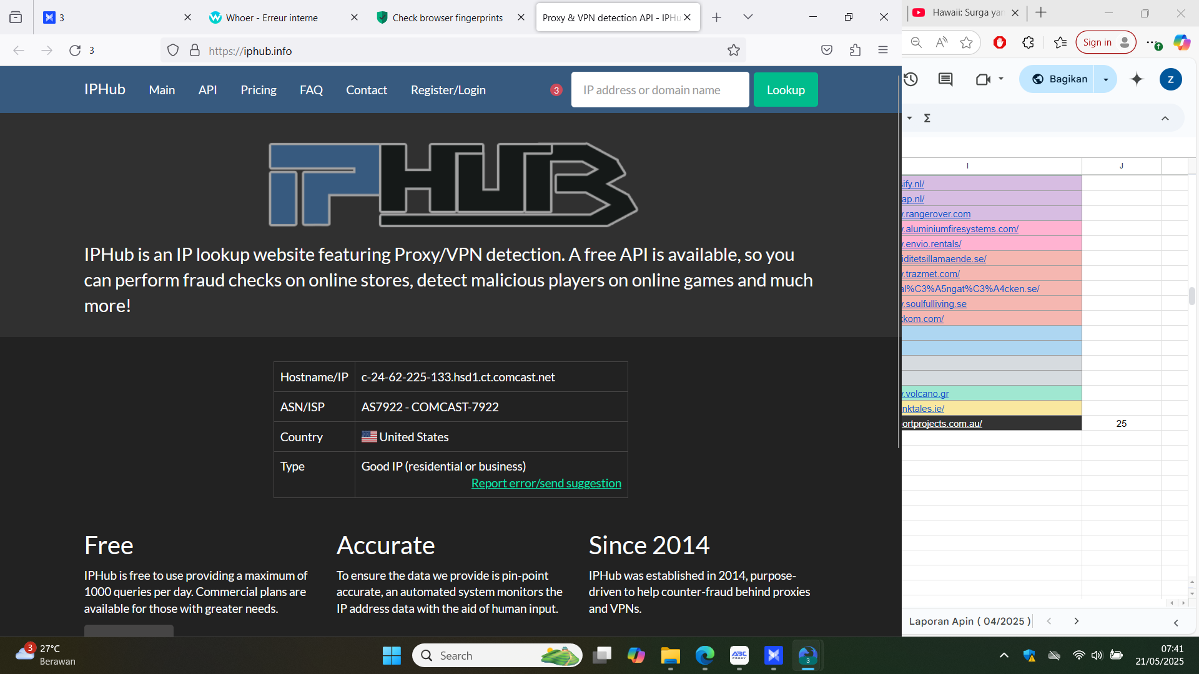Click the IPHub brand link in navbar
Screen dimensions: 1199x674
(105, 89)
